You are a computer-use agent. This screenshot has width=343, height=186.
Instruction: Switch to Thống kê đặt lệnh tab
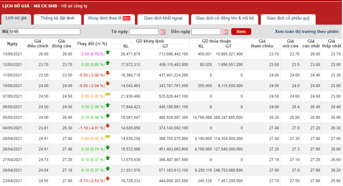57,18
